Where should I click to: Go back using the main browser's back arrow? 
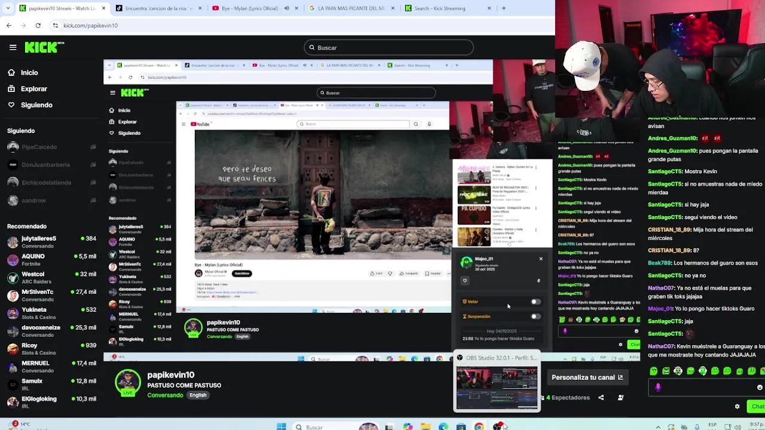point(9,26)
